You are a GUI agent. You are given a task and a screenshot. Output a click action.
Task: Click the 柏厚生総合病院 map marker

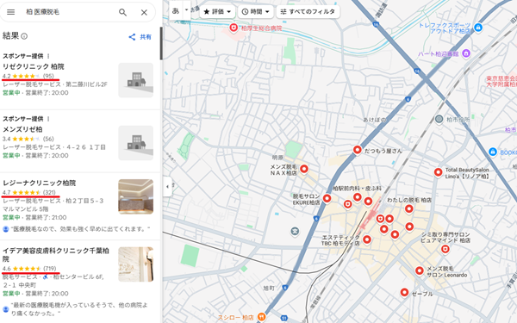tap(234, 28)
